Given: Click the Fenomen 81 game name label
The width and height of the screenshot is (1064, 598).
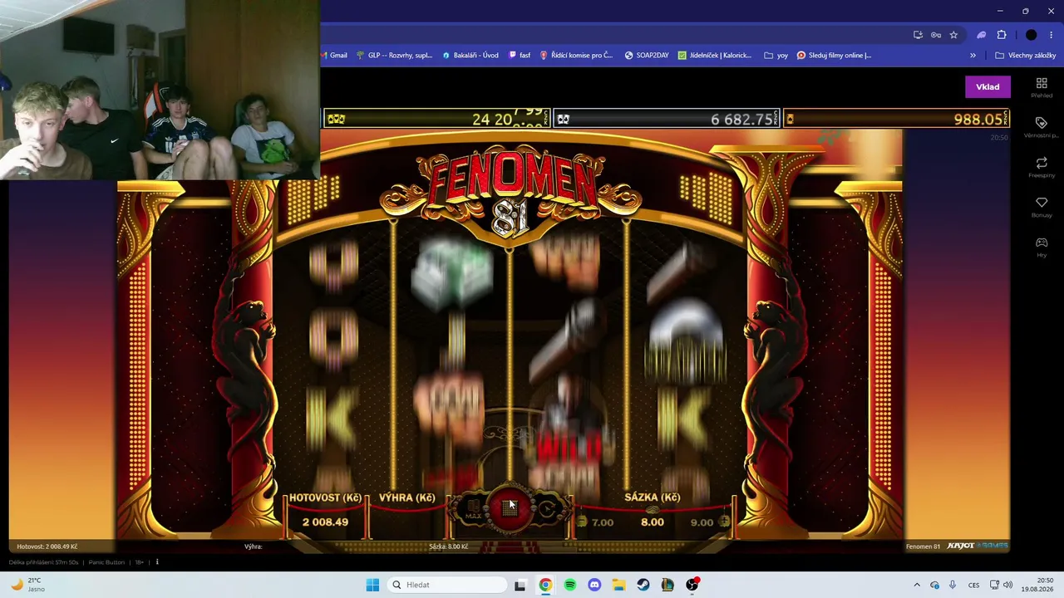Looking at the screenshot, I should point(923,547).
